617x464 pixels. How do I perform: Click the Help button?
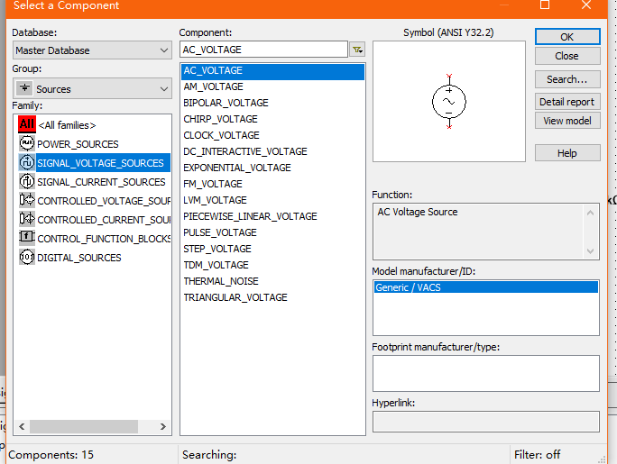click(x=567, y=153)
